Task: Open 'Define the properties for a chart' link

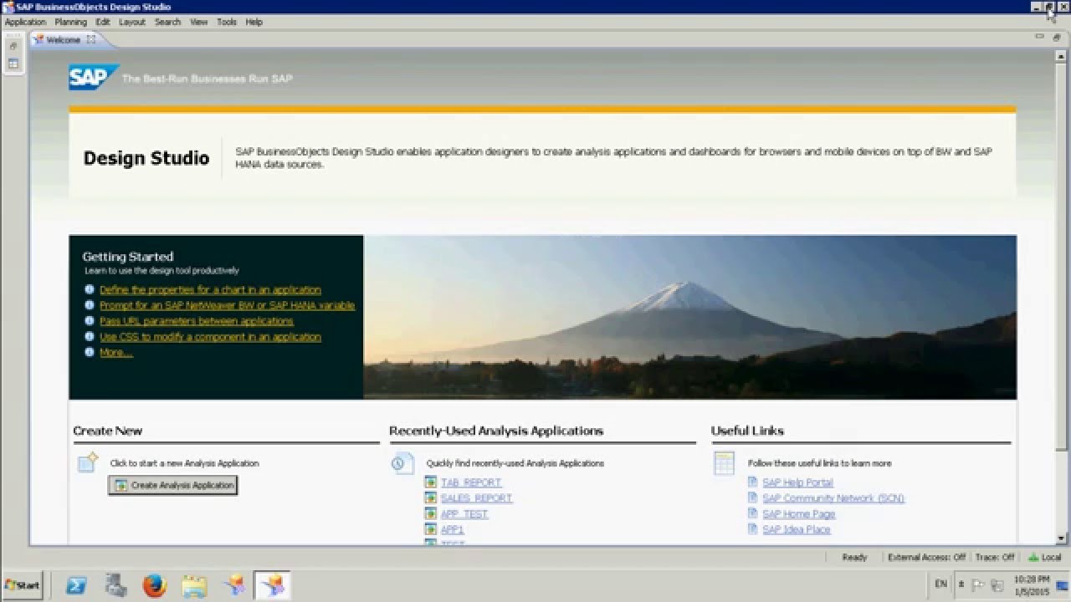Action: click(x=210, y=290)
